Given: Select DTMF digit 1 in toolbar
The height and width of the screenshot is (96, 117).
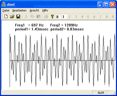Looking at the screenshot, I should click(64, 17).
